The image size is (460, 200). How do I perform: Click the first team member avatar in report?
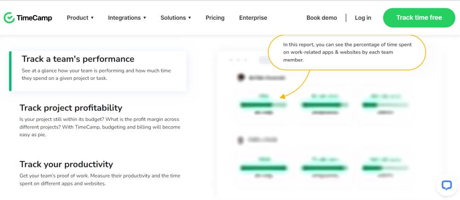pos(241,78)
